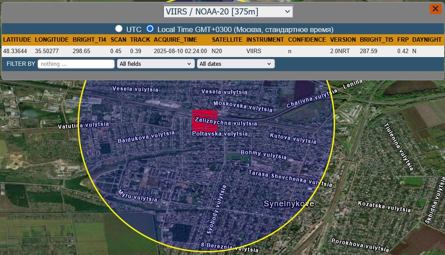This screenshot has width=445, height=255.
Task: Select satellite value N20
Action: (x=217, y=51)
